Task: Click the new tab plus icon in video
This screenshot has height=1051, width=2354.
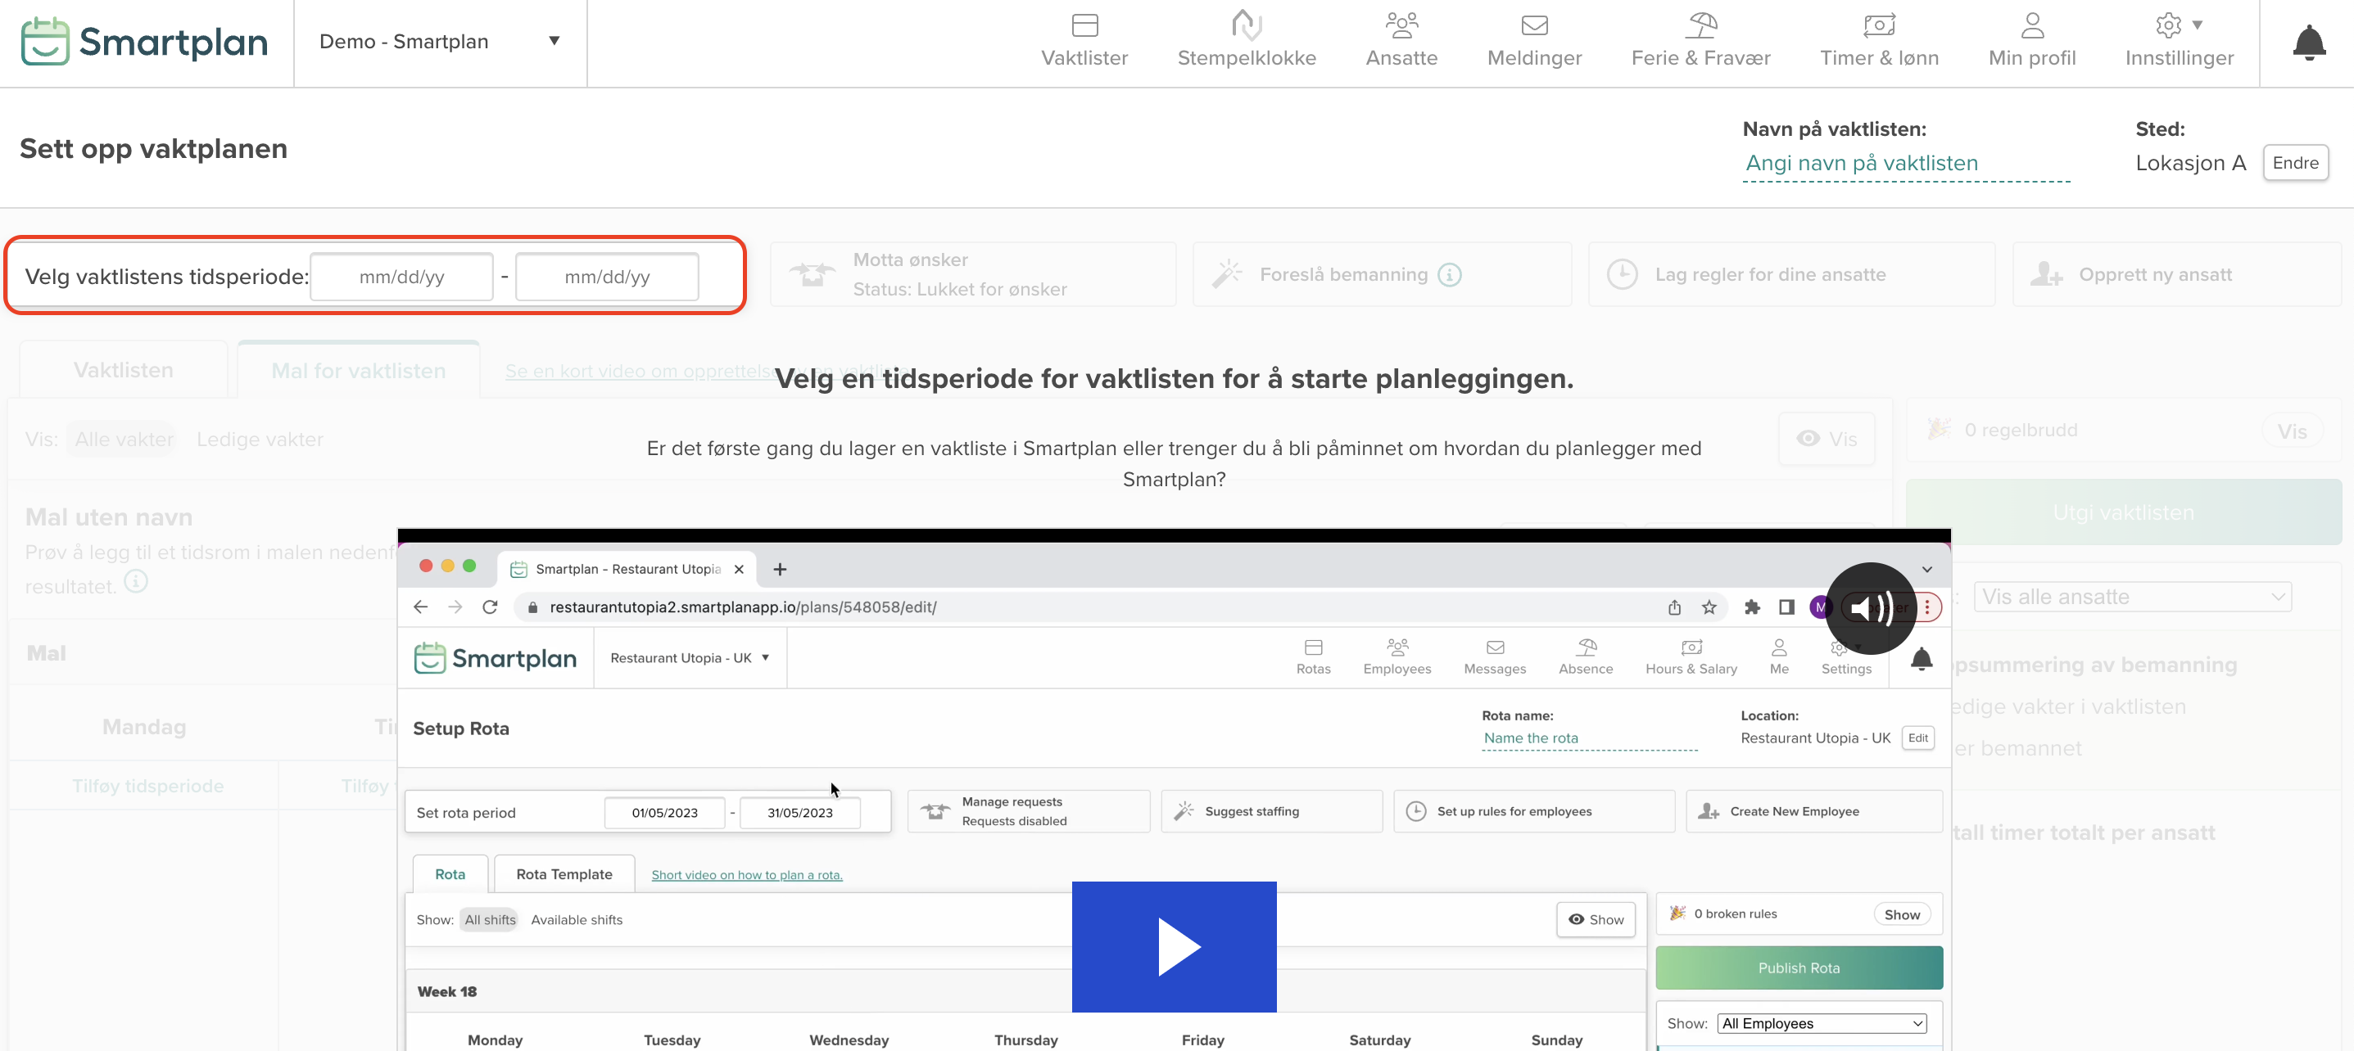Action: coord(780,569)
